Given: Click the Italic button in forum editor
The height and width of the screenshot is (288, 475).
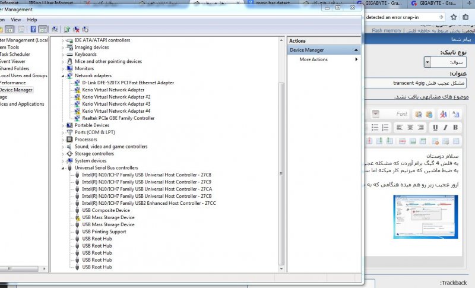Looking at the screenshot, I should click(x=445, y=128).
